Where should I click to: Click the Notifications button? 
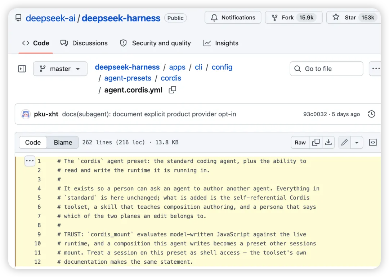[233, 18]
